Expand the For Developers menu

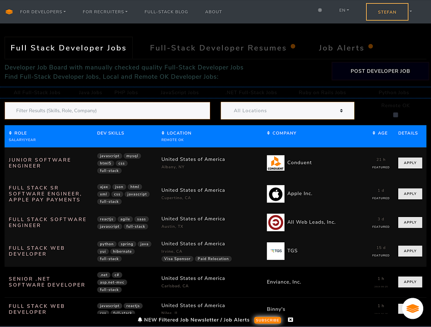pyautogui.click(x=43, y=12)
